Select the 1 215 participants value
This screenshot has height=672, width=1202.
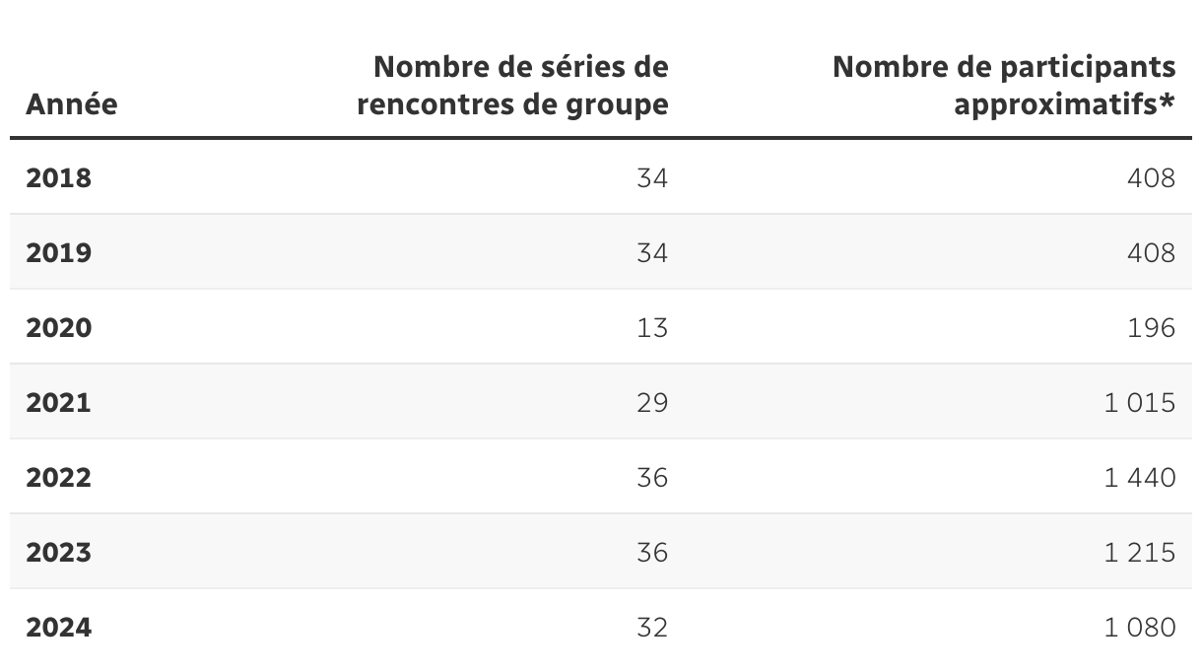click(1140, 553)
